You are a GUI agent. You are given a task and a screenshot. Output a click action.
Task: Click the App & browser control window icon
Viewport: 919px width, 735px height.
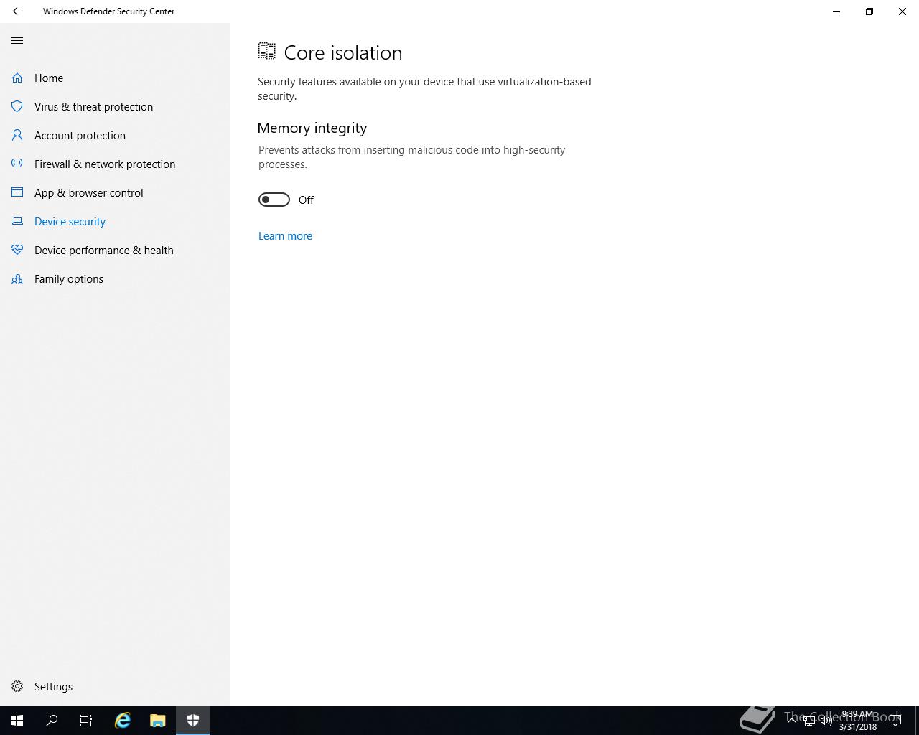[17, 192]
